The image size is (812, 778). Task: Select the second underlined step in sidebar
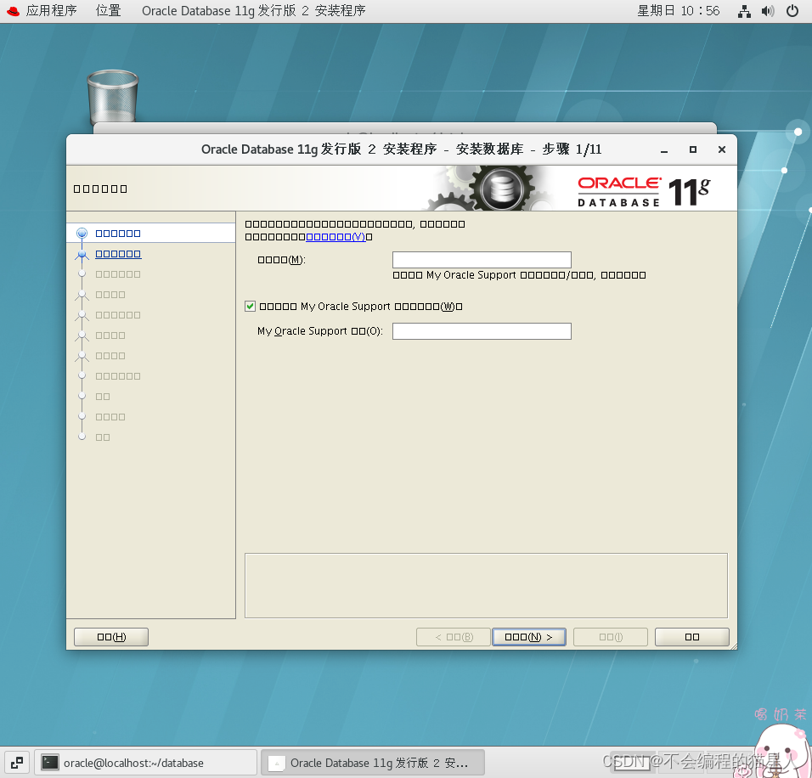click(x=118, y=254)
